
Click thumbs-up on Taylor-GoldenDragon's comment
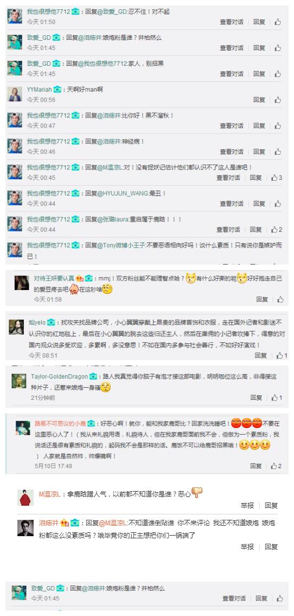coord(276,398)
